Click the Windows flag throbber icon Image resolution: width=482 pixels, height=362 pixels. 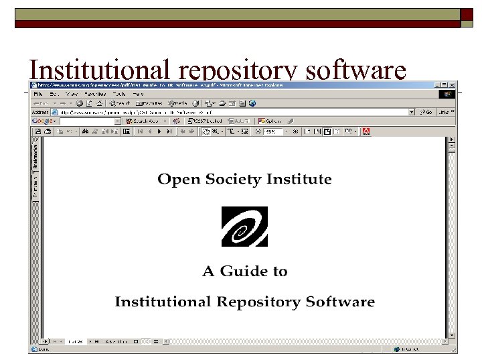[447, 94]
